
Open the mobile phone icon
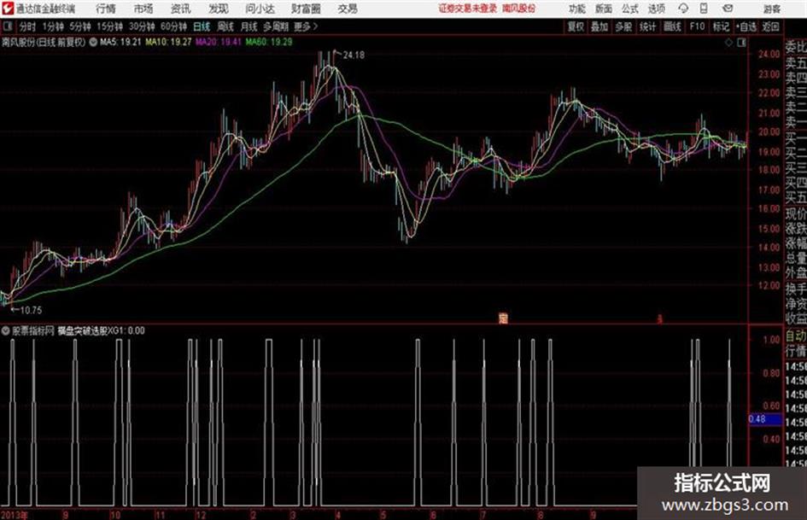[x=704, y=9]
